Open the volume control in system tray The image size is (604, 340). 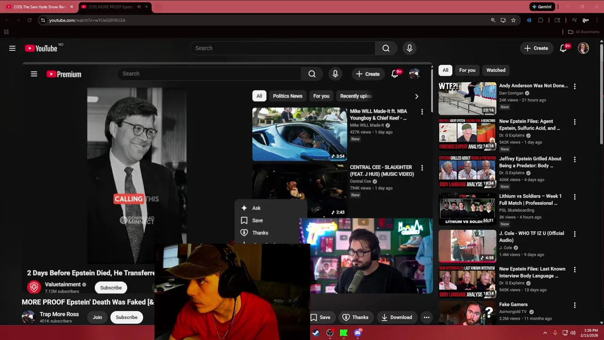pos(573,333)
